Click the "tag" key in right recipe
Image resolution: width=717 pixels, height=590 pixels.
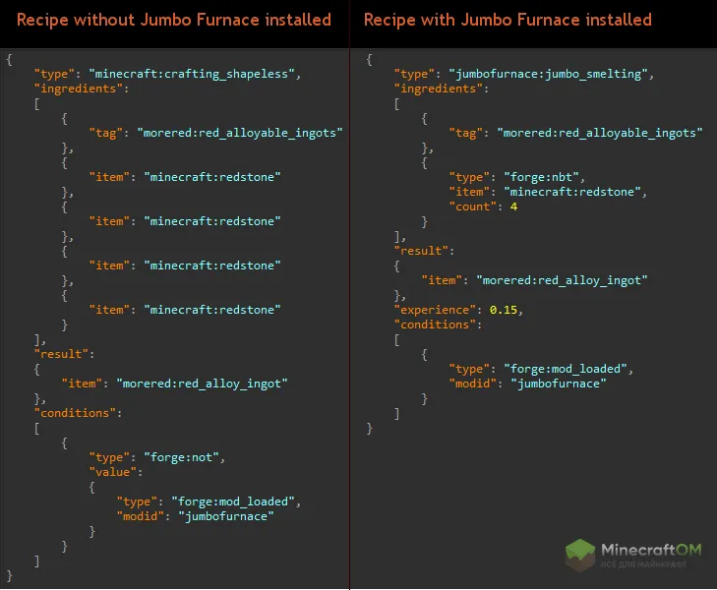466,133
